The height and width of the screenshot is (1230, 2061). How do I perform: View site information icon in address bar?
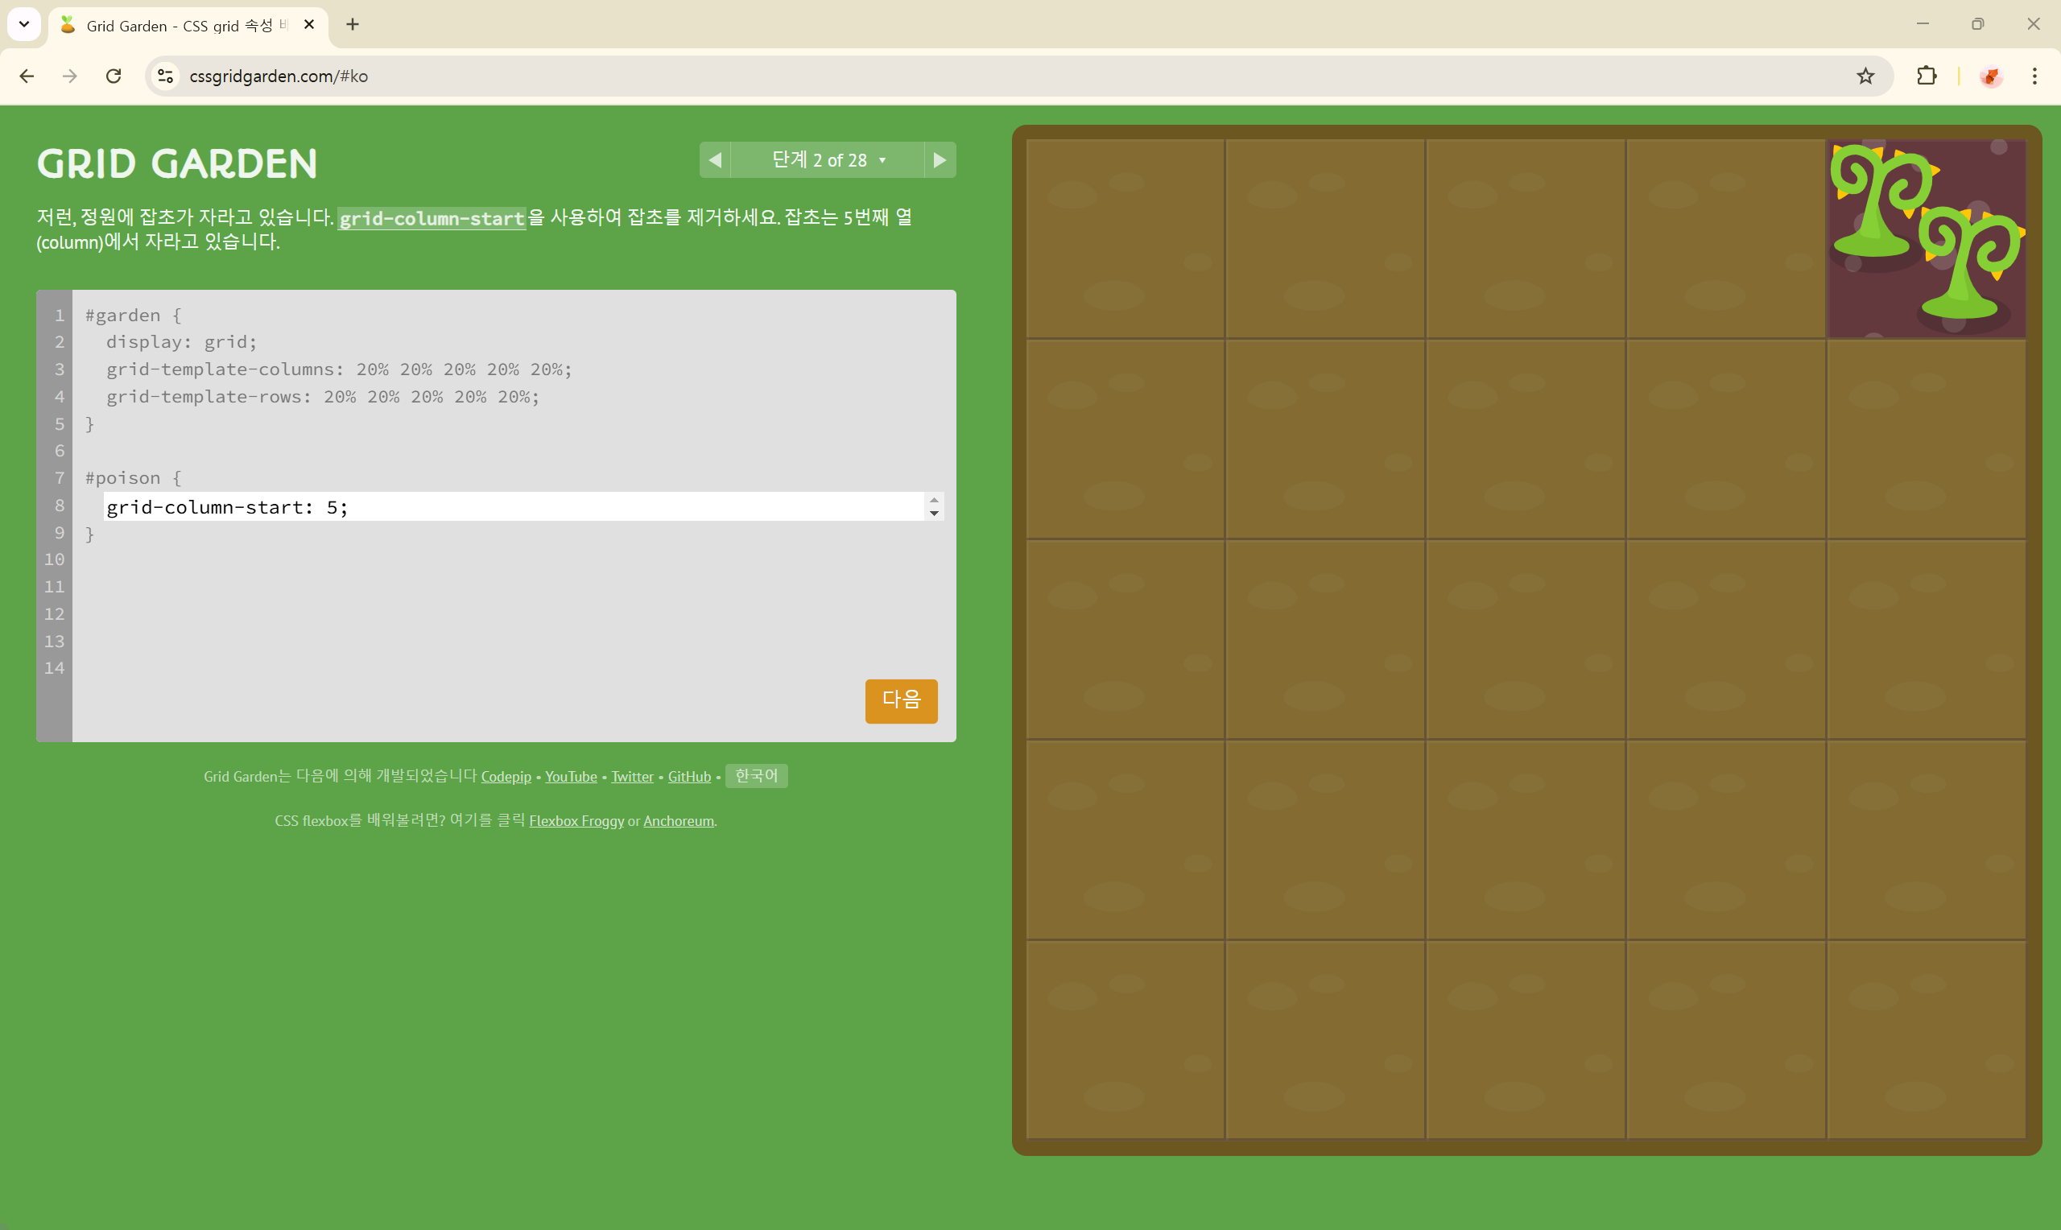click(x=165, y=76)
